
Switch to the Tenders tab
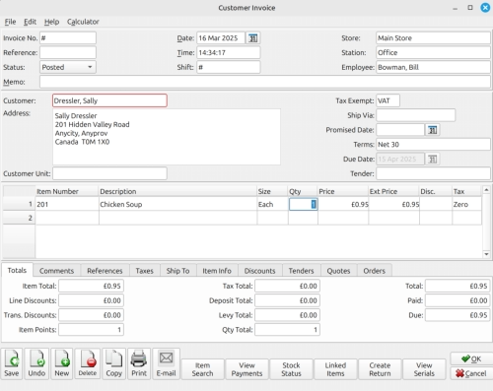click(301, 271)
